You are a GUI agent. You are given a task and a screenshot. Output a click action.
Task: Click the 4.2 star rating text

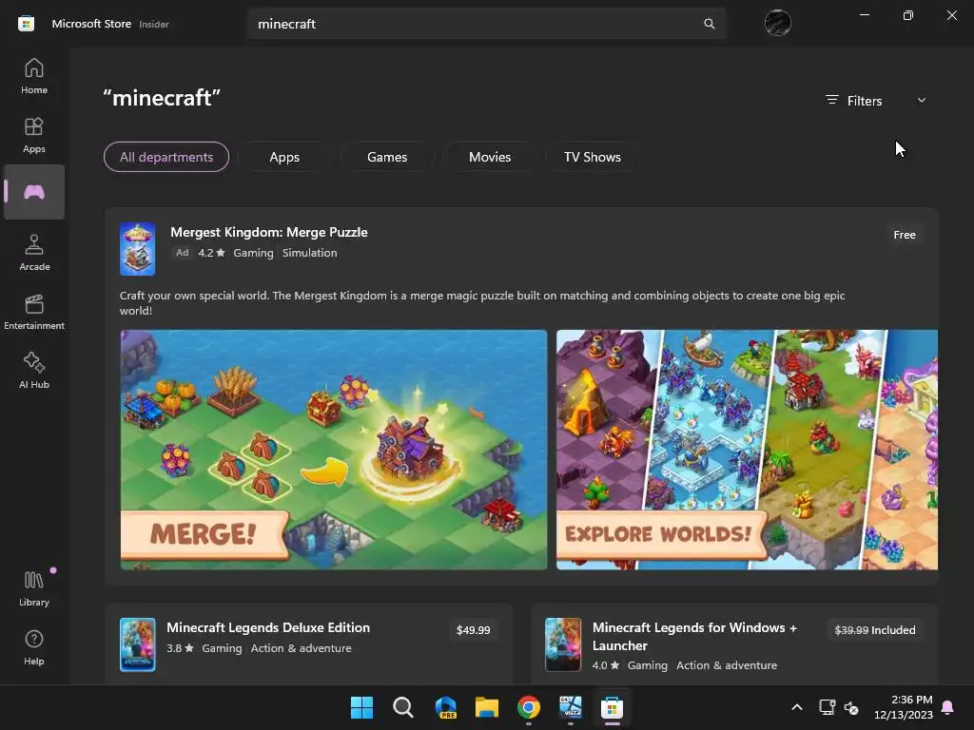pos(211,253)
